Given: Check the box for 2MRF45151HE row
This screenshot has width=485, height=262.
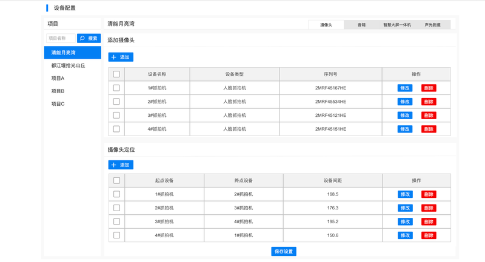Looking at the screenshot, I should point(116,129).
